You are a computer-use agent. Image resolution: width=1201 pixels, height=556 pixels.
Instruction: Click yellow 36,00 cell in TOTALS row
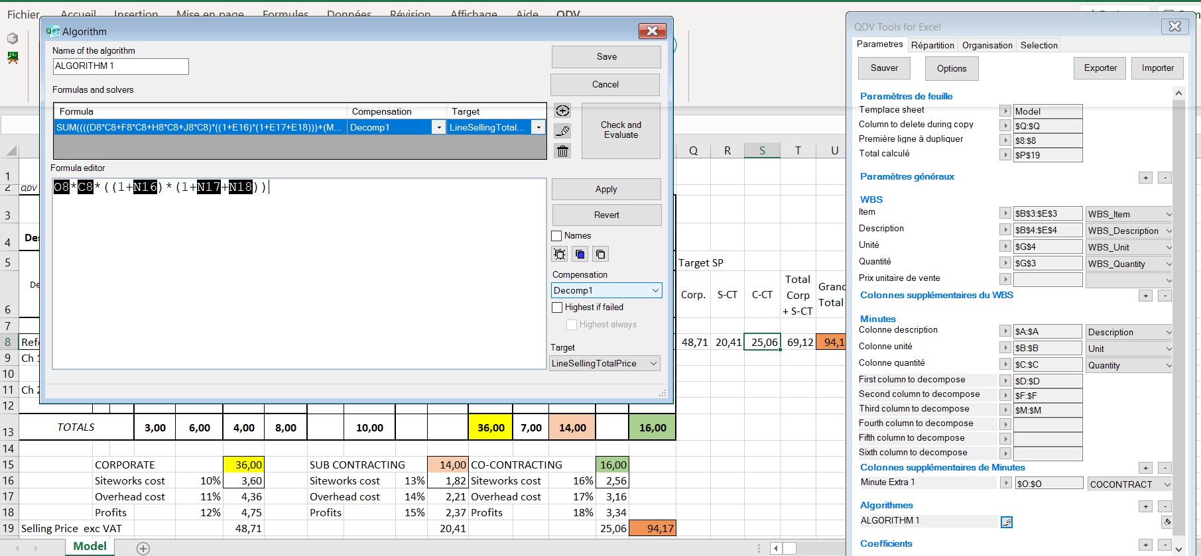click(x=491, y=427)
